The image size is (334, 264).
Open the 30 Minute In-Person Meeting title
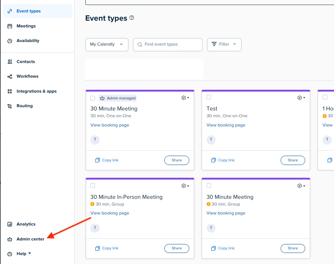126,197
